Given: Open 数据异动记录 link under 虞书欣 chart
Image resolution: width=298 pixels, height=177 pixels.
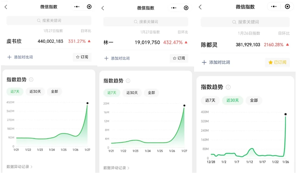Looking at the screenshot, I should coord(19,167).
